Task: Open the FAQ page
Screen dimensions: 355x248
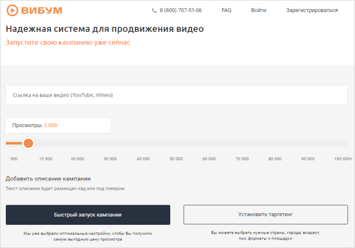Action: click(226, 10)
